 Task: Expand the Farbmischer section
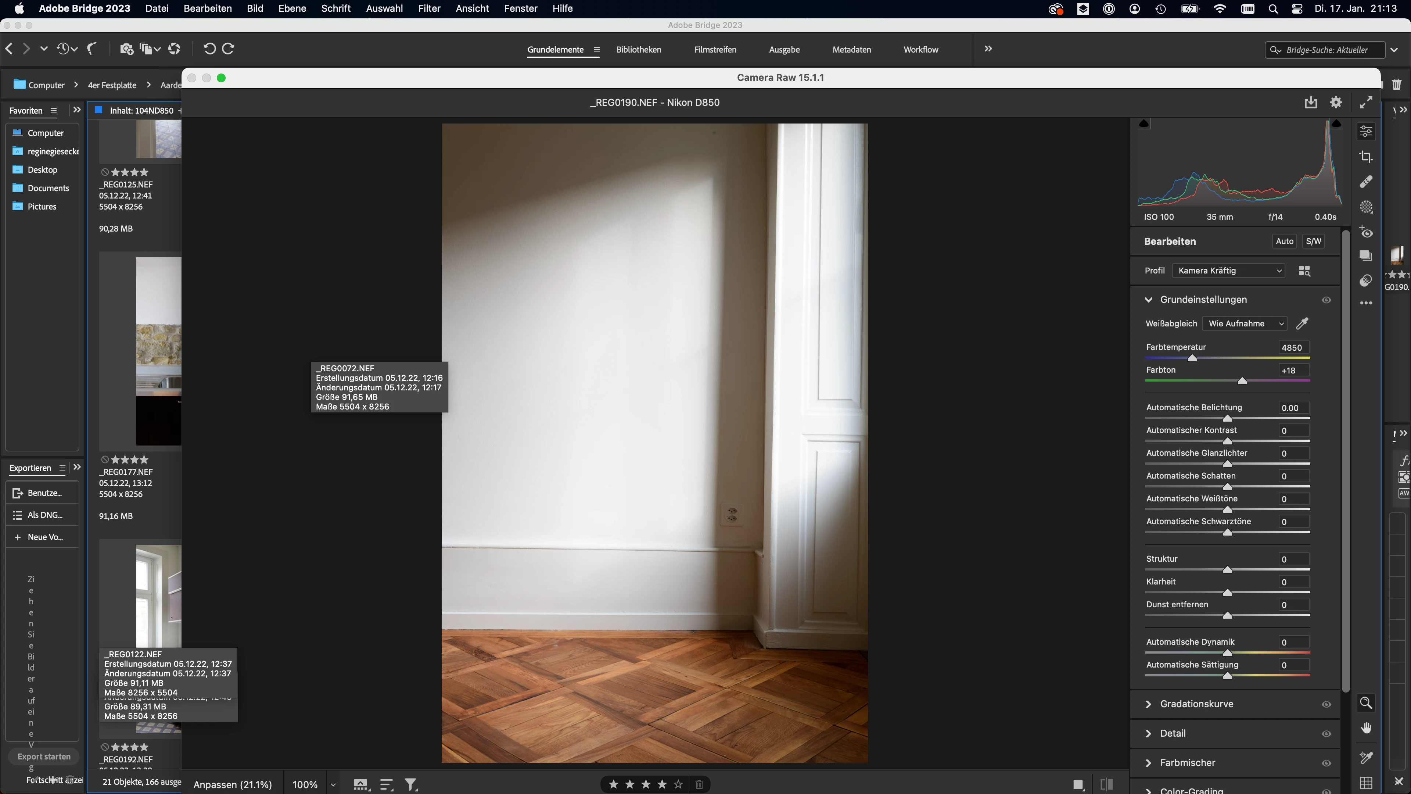click(x=1187, y=763)
